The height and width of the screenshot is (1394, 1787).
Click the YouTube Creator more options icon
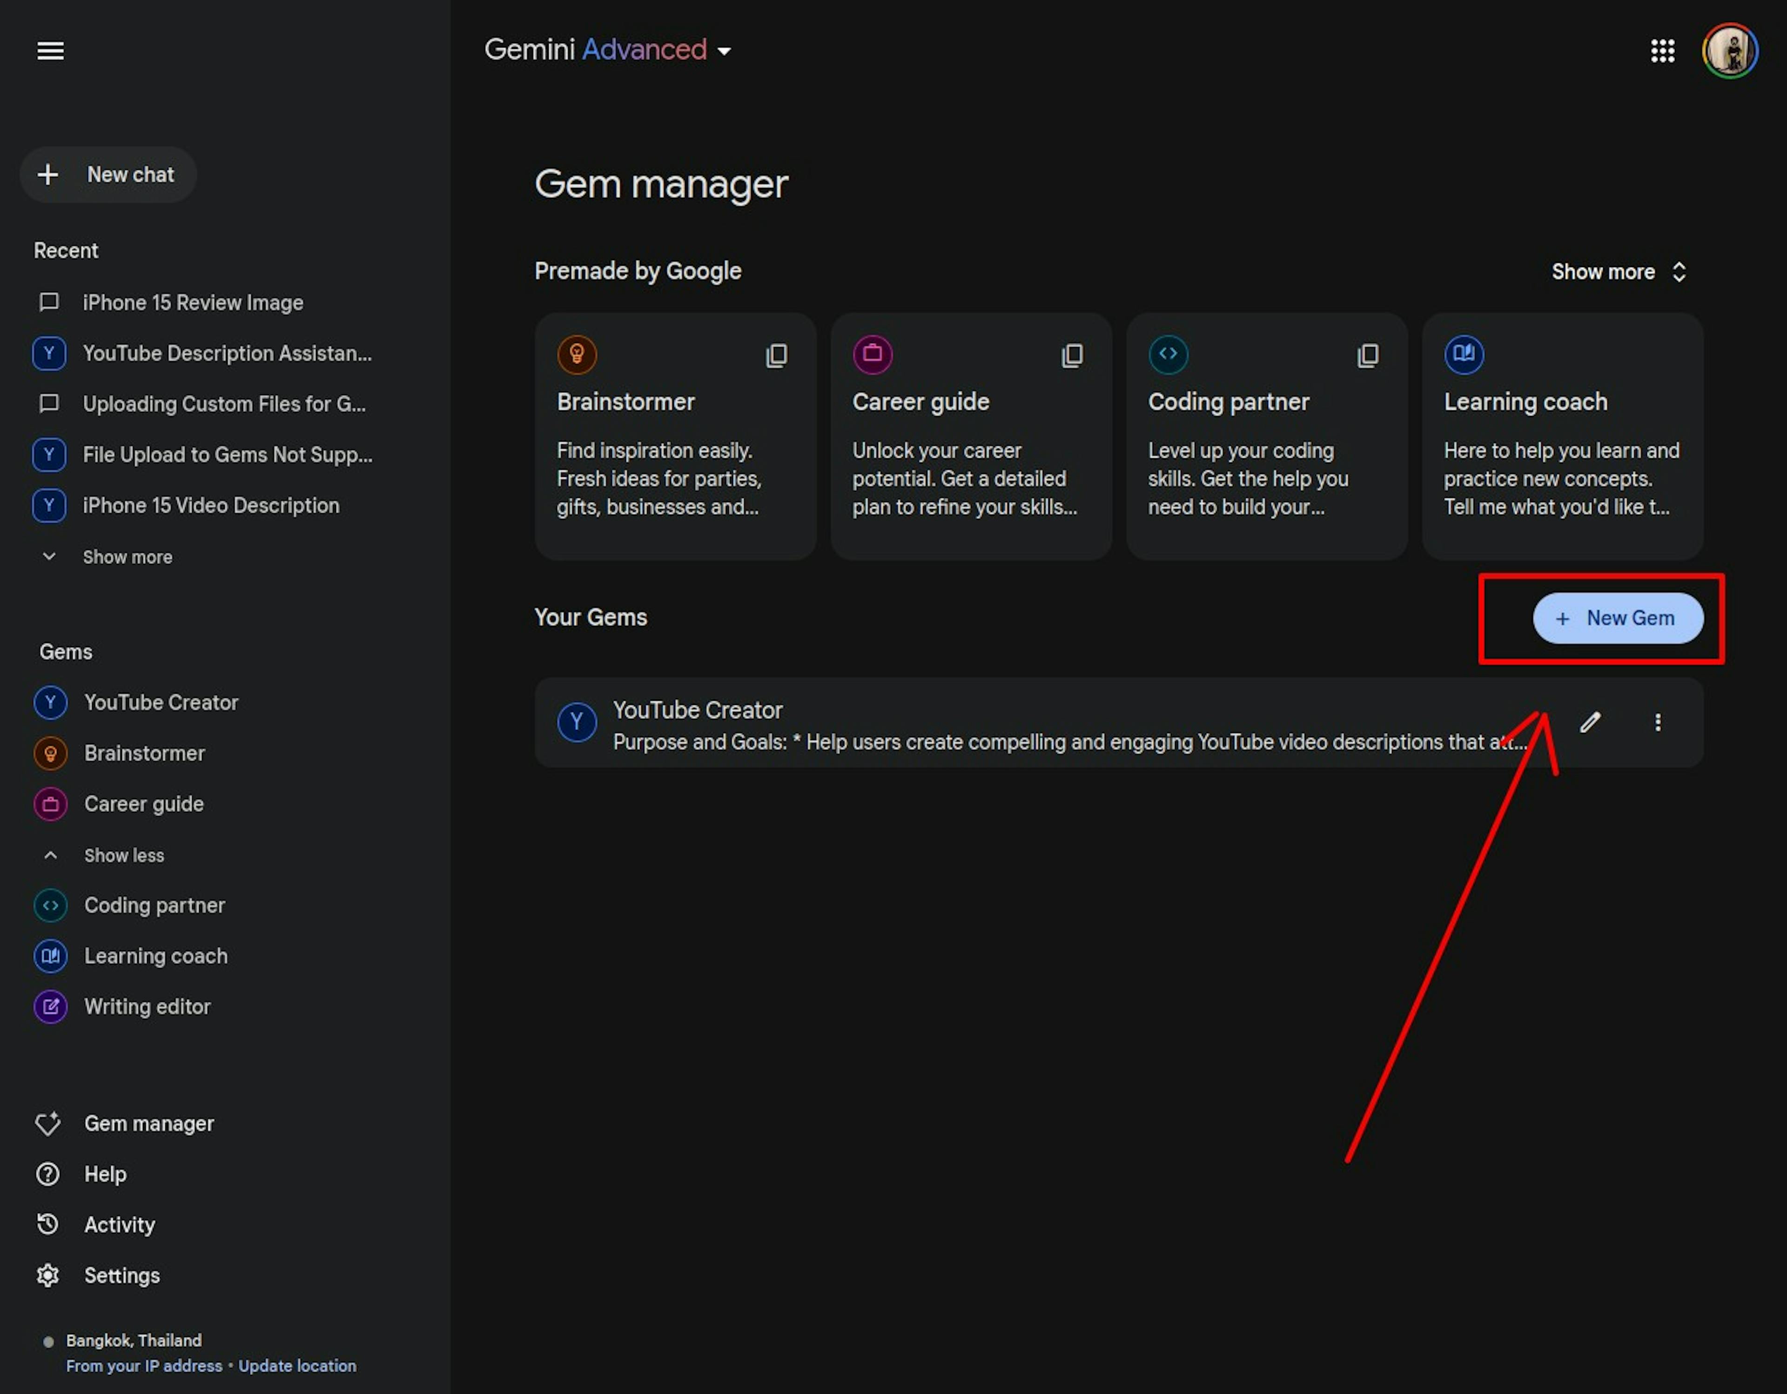[1658, 723]
